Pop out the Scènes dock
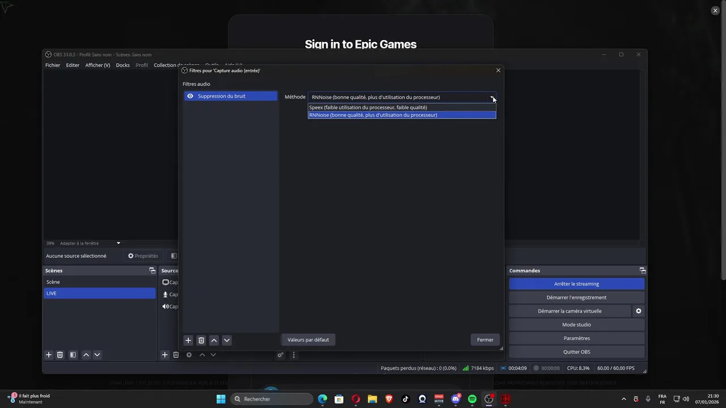 pos(152,271)
